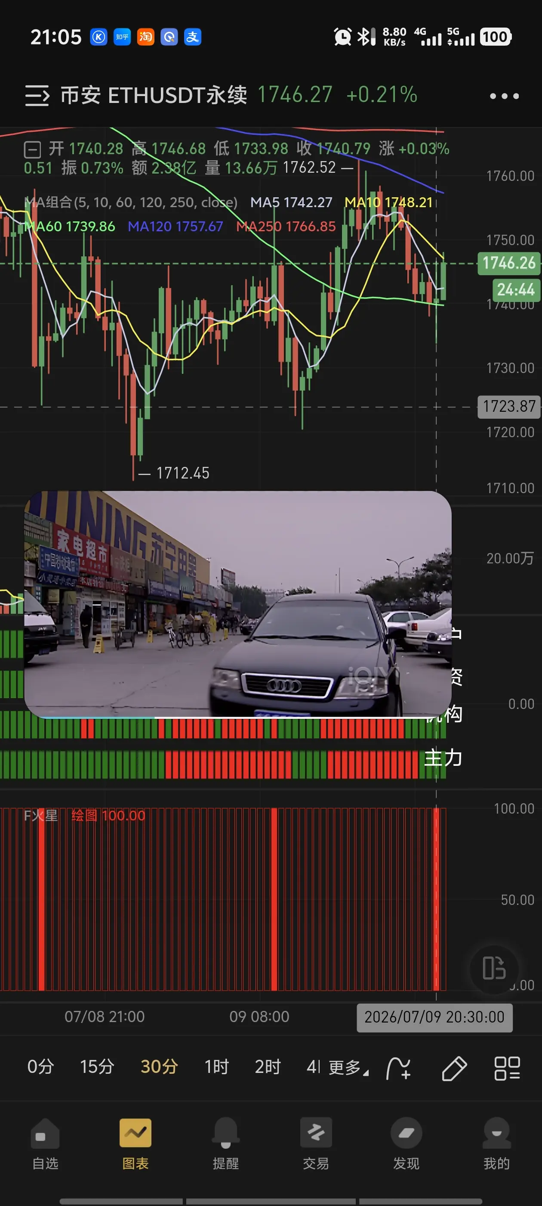Collapse the OHLC info panel toggle
The width and height of the screenshot is (542, 1206).
point(33,150)
